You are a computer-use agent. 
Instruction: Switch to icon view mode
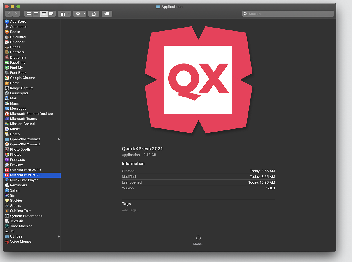28,13
